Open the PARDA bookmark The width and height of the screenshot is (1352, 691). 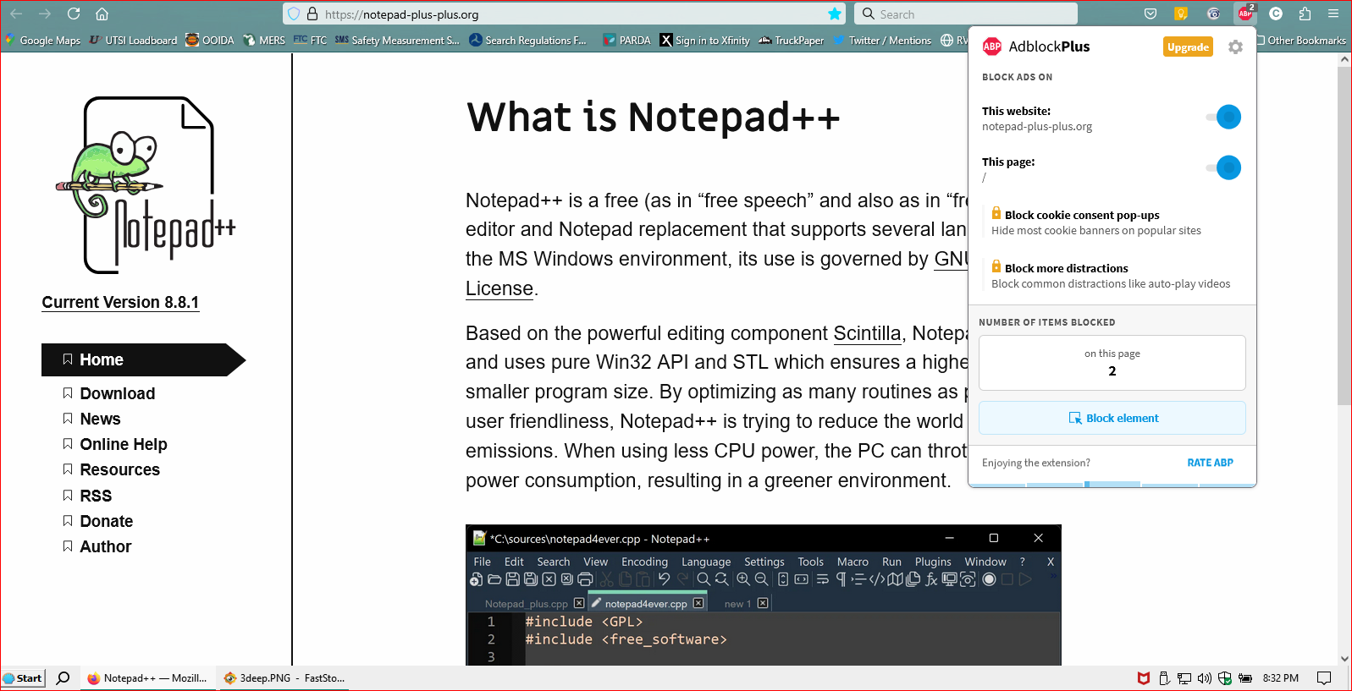point(626,40)
